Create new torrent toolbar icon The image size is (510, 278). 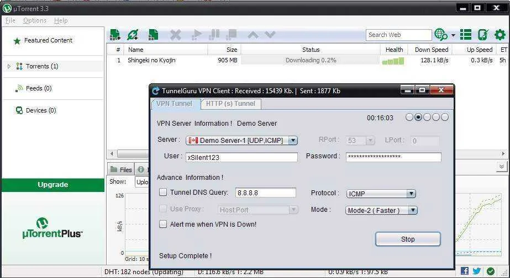(x=153, y=35)
